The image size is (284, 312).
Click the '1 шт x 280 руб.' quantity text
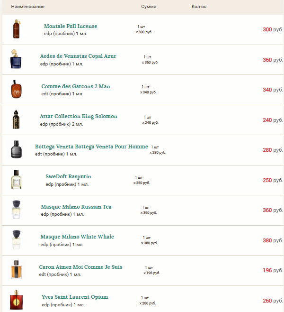coord(158,150)
